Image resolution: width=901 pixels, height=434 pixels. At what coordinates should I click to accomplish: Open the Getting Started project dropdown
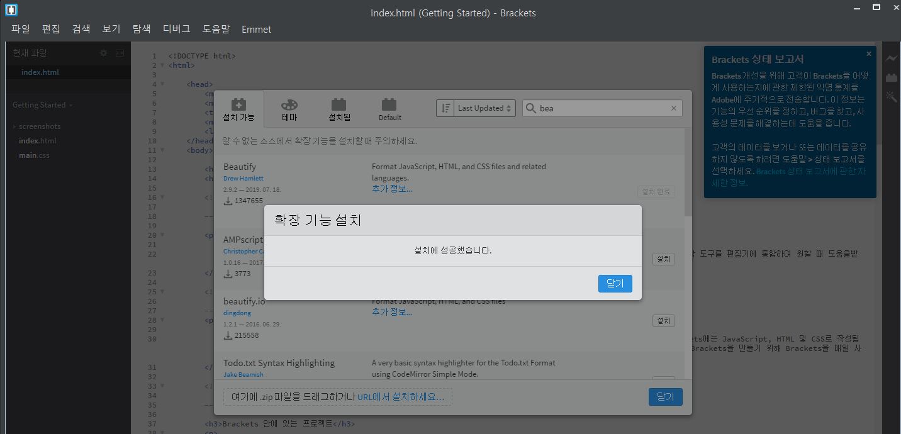coord(43,105)
